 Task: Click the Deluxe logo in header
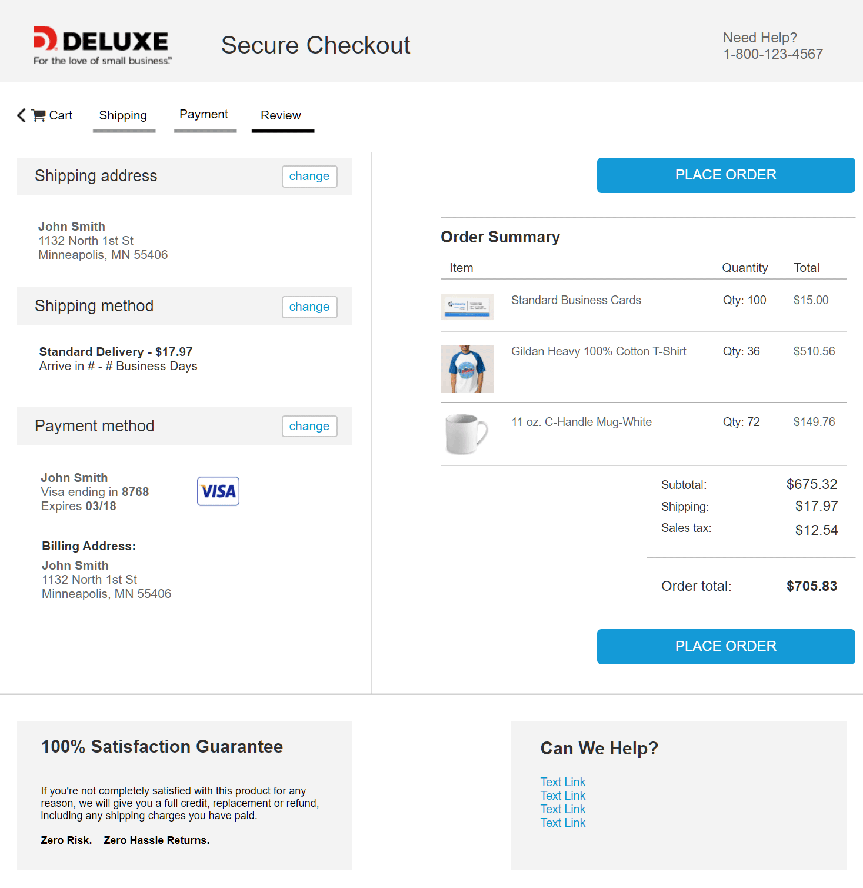click(x=102, y=45)
